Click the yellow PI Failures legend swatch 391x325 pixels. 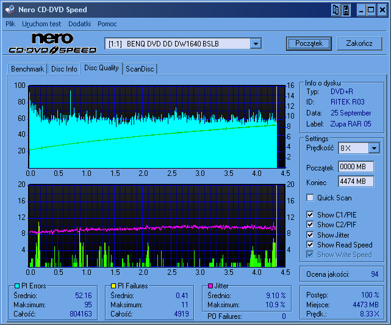click(113, 286)
